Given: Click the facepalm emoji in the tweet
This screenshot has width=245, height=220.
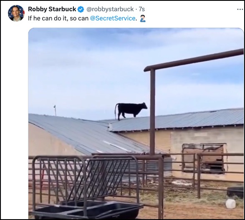Looking at the screenshot, I should [143, 18].
